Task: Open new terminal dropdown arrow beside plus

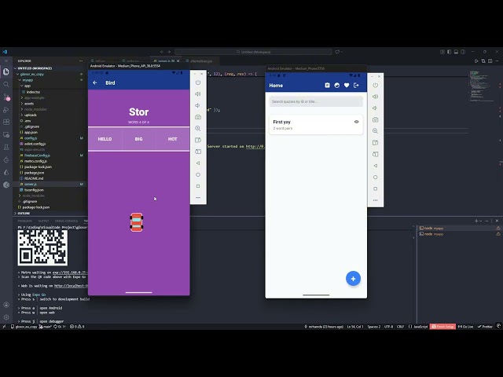Action: (x=480, y=221)
